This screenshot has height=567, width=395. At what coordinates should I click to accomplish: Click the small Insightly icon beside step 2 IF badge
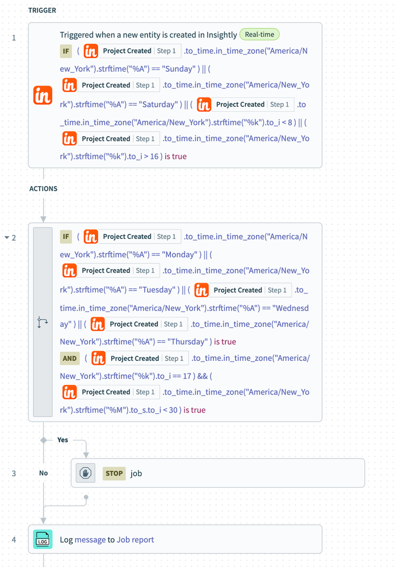(91, 237)
